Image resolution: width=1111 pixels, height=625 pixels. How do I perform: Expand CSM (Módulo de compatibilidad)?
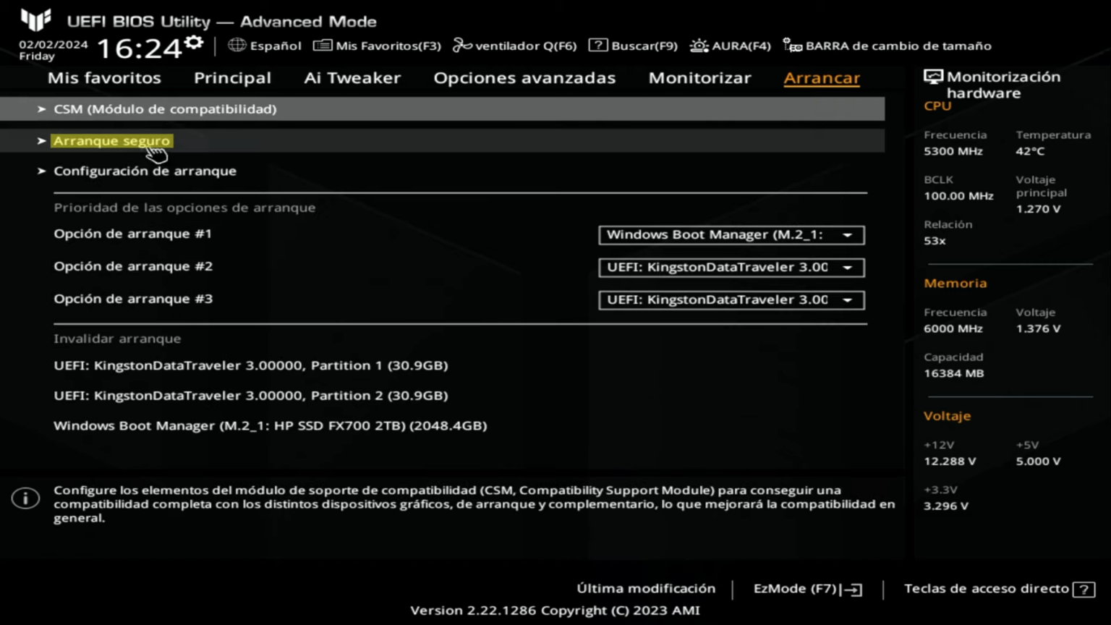(x=164, y=109)
